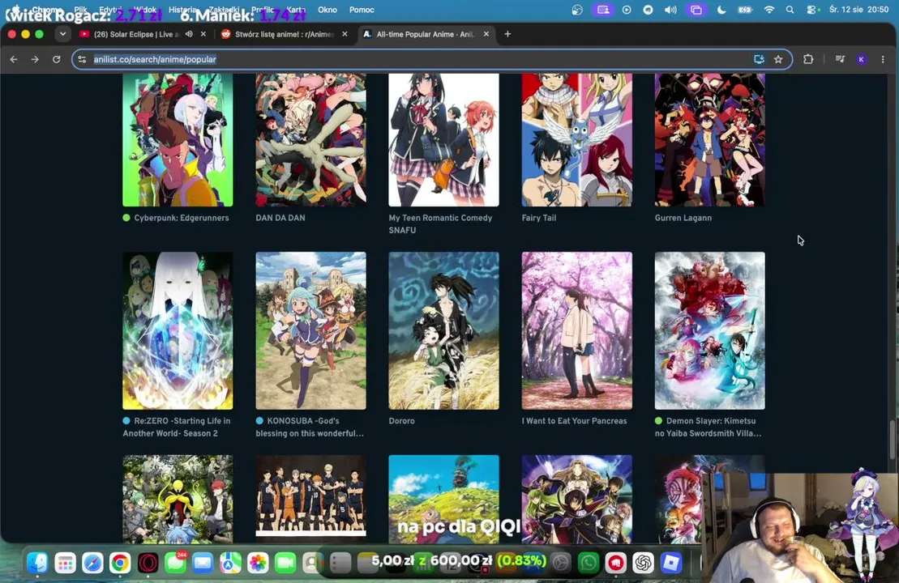Click the Haikyu volleyball team cover thumbnail
The width and height of the screenshot is (899, 583).
click(310, 498)
